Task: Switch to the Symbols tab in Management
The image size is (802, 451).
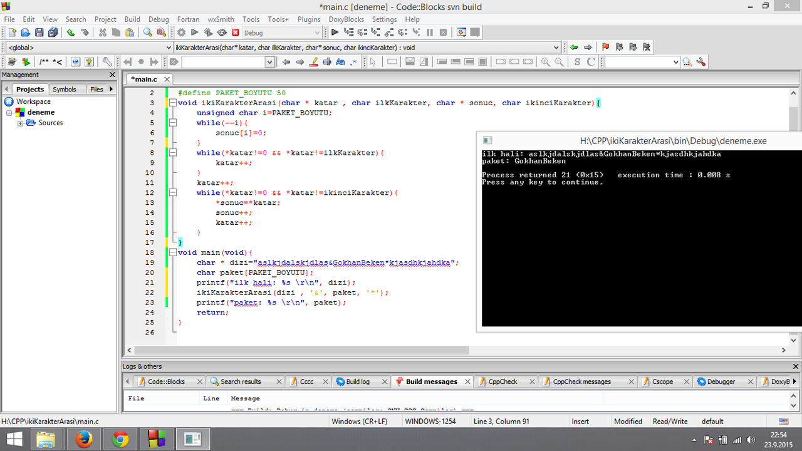Action: [x=65, y=90]
